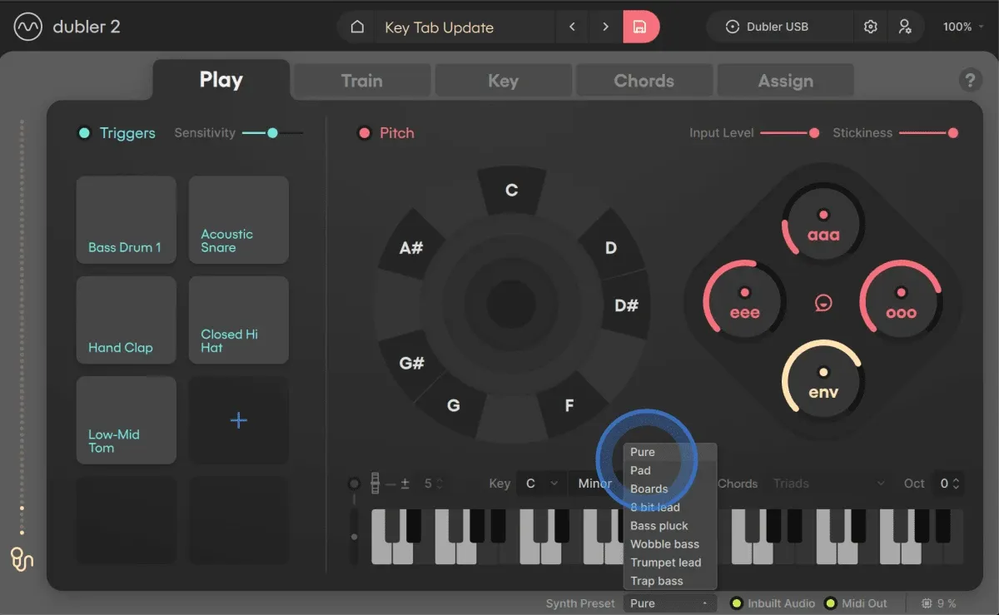
Task: Click the Dubler USB device icon
Action: coord(732,27)
